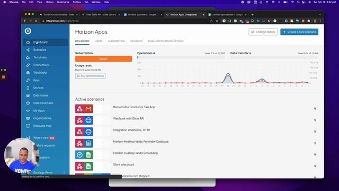Open Integration Webhooks, HTTP scenario

[131, 130]
